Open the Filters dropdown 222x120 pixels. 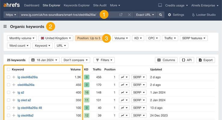pyautogui.click(x=104, y=60)
